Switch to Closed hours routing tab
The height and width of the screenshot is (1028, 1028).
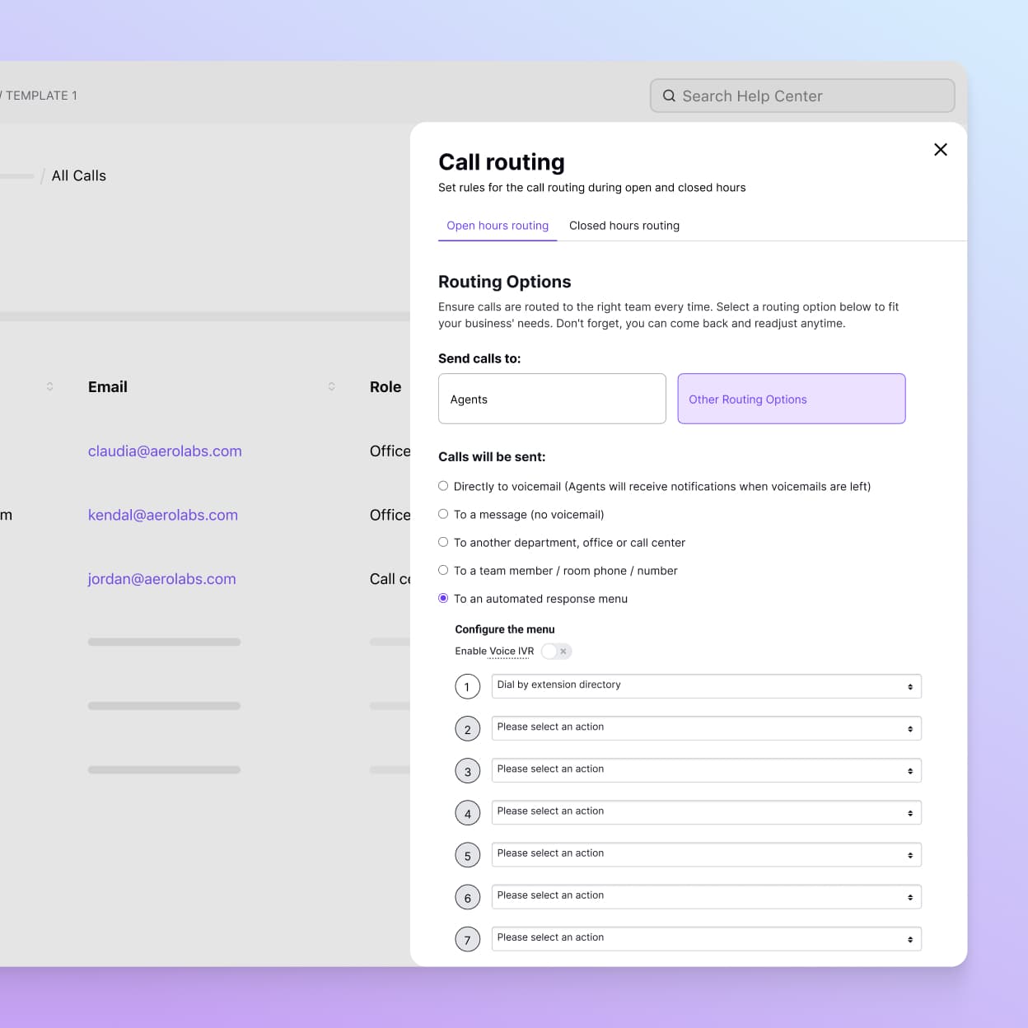tap(624, 226)
